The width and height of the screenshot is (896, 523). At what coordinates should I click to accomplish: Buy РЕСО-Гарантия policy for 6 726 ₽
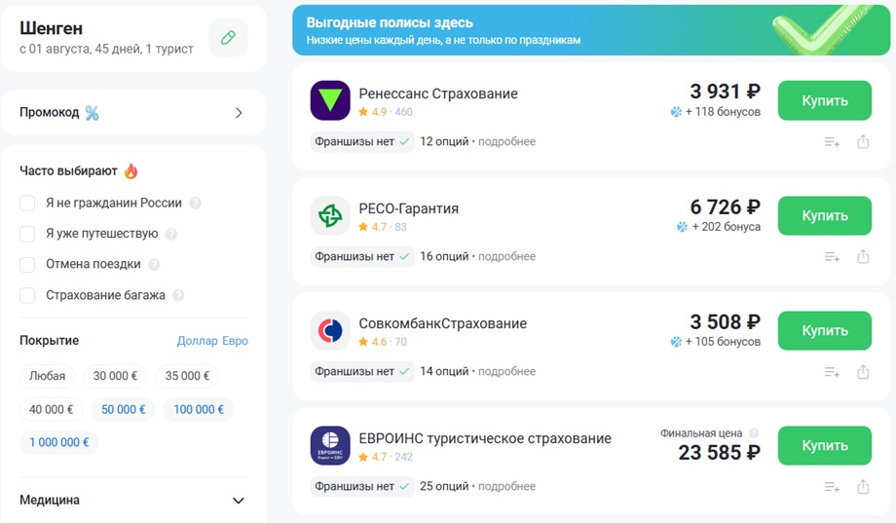tap(825, 215)
